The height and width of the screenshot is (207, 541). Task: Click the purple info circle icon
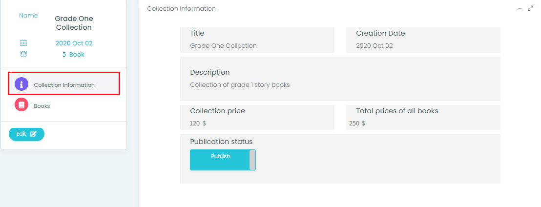click(21, 84)
